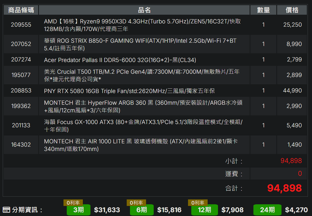Click the shipping fee value 0

300,174
